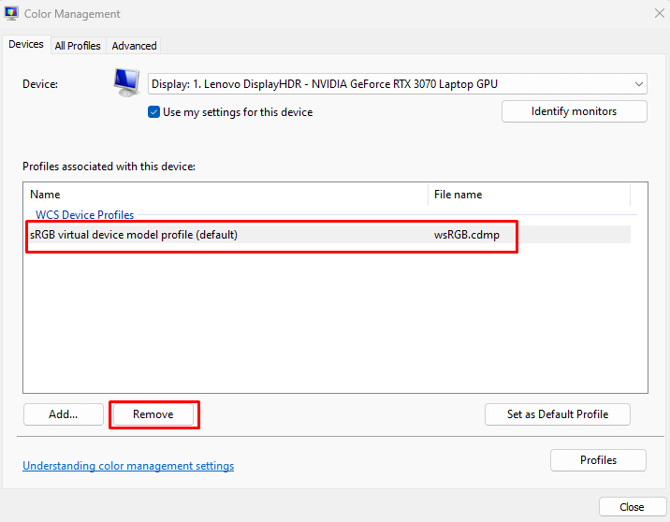
Task: Sort by the File name column header
Action: tap(529, 195)
